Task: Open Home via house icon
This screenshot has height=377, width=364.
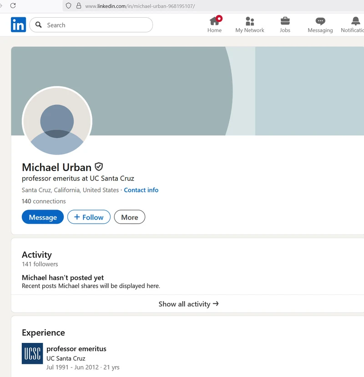Action: [x=214, y=21]
